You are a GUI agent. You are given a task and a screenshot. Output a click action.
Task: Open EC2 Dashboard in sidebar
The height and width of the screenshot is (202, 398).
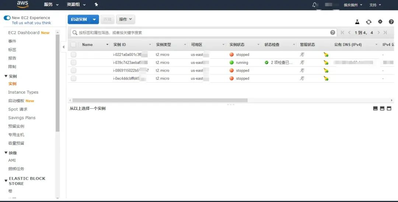pyautogui.click(x=24, y=33)
